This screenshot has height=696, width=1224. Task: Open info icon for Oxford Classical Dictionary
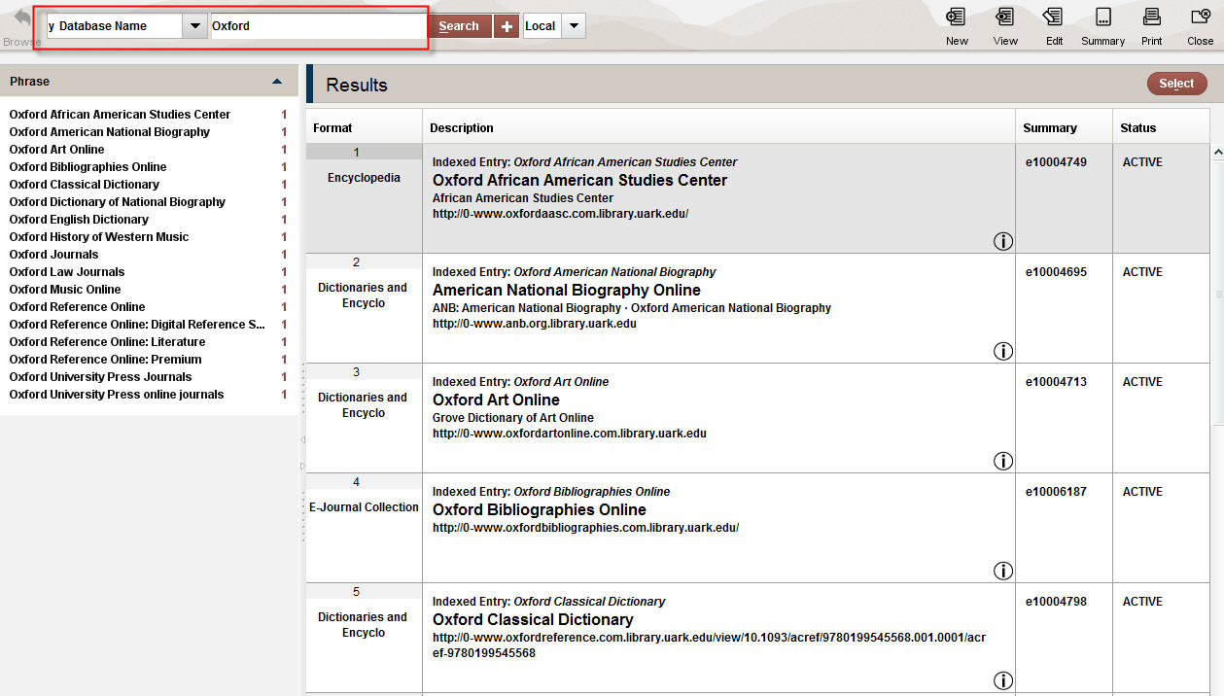click(x=1003, y=680)
